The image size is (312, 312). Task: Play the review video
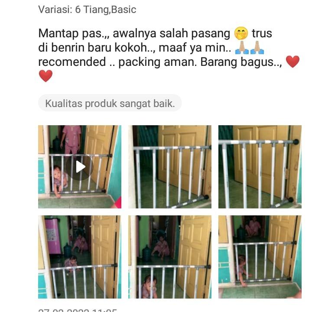tap(80, 167)
